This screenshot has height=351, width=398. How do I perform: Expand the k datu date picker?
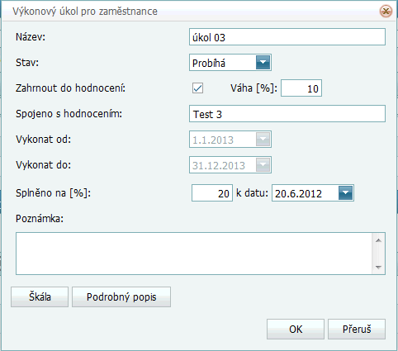coord(345,193)
